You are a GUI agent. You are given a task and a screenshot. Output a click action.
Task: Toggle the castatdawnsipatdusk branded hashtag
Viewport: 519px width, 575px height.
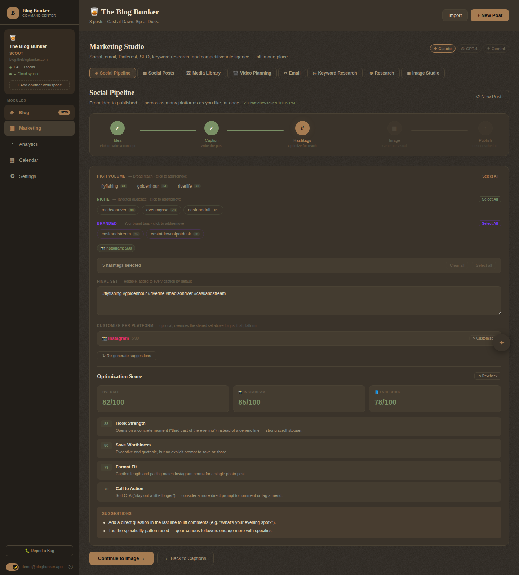pyautogui.click(x=175, y=234)
